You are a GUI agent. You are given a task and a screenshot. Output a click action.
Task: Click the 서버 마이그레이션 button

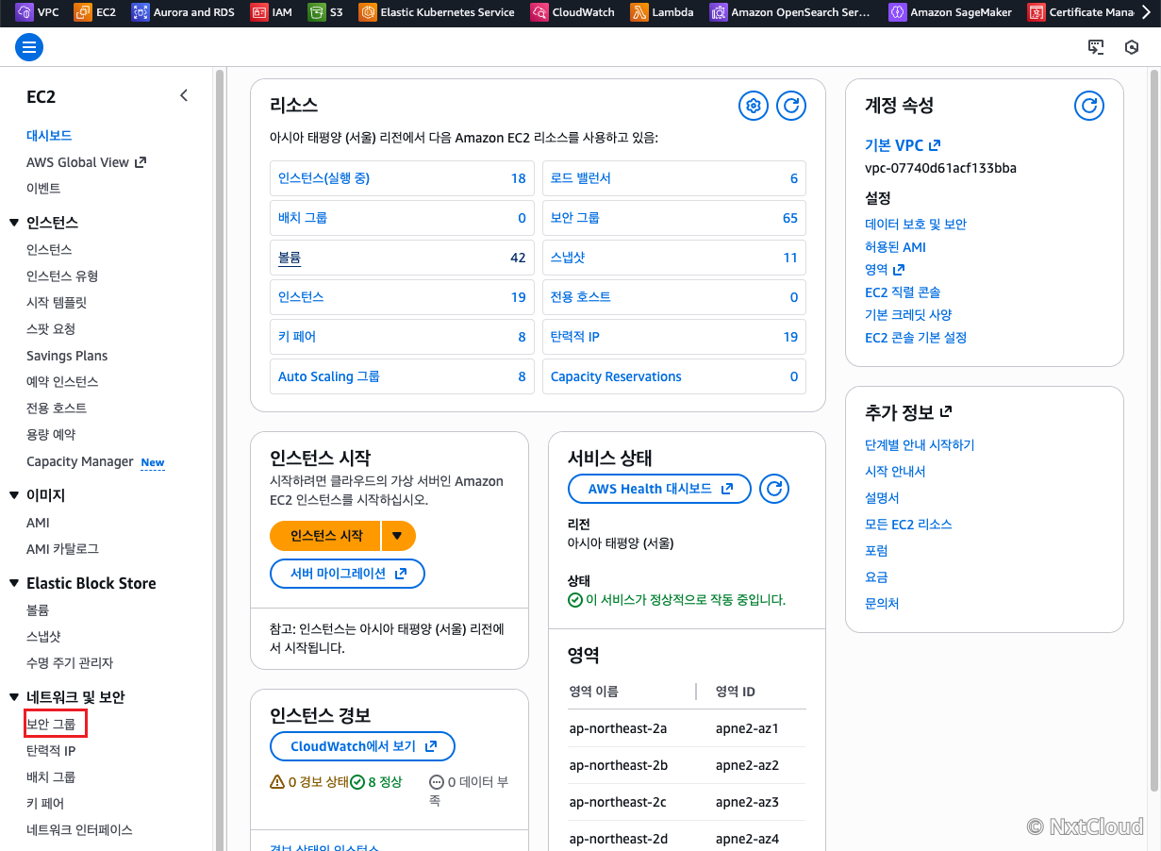(347, 573)
